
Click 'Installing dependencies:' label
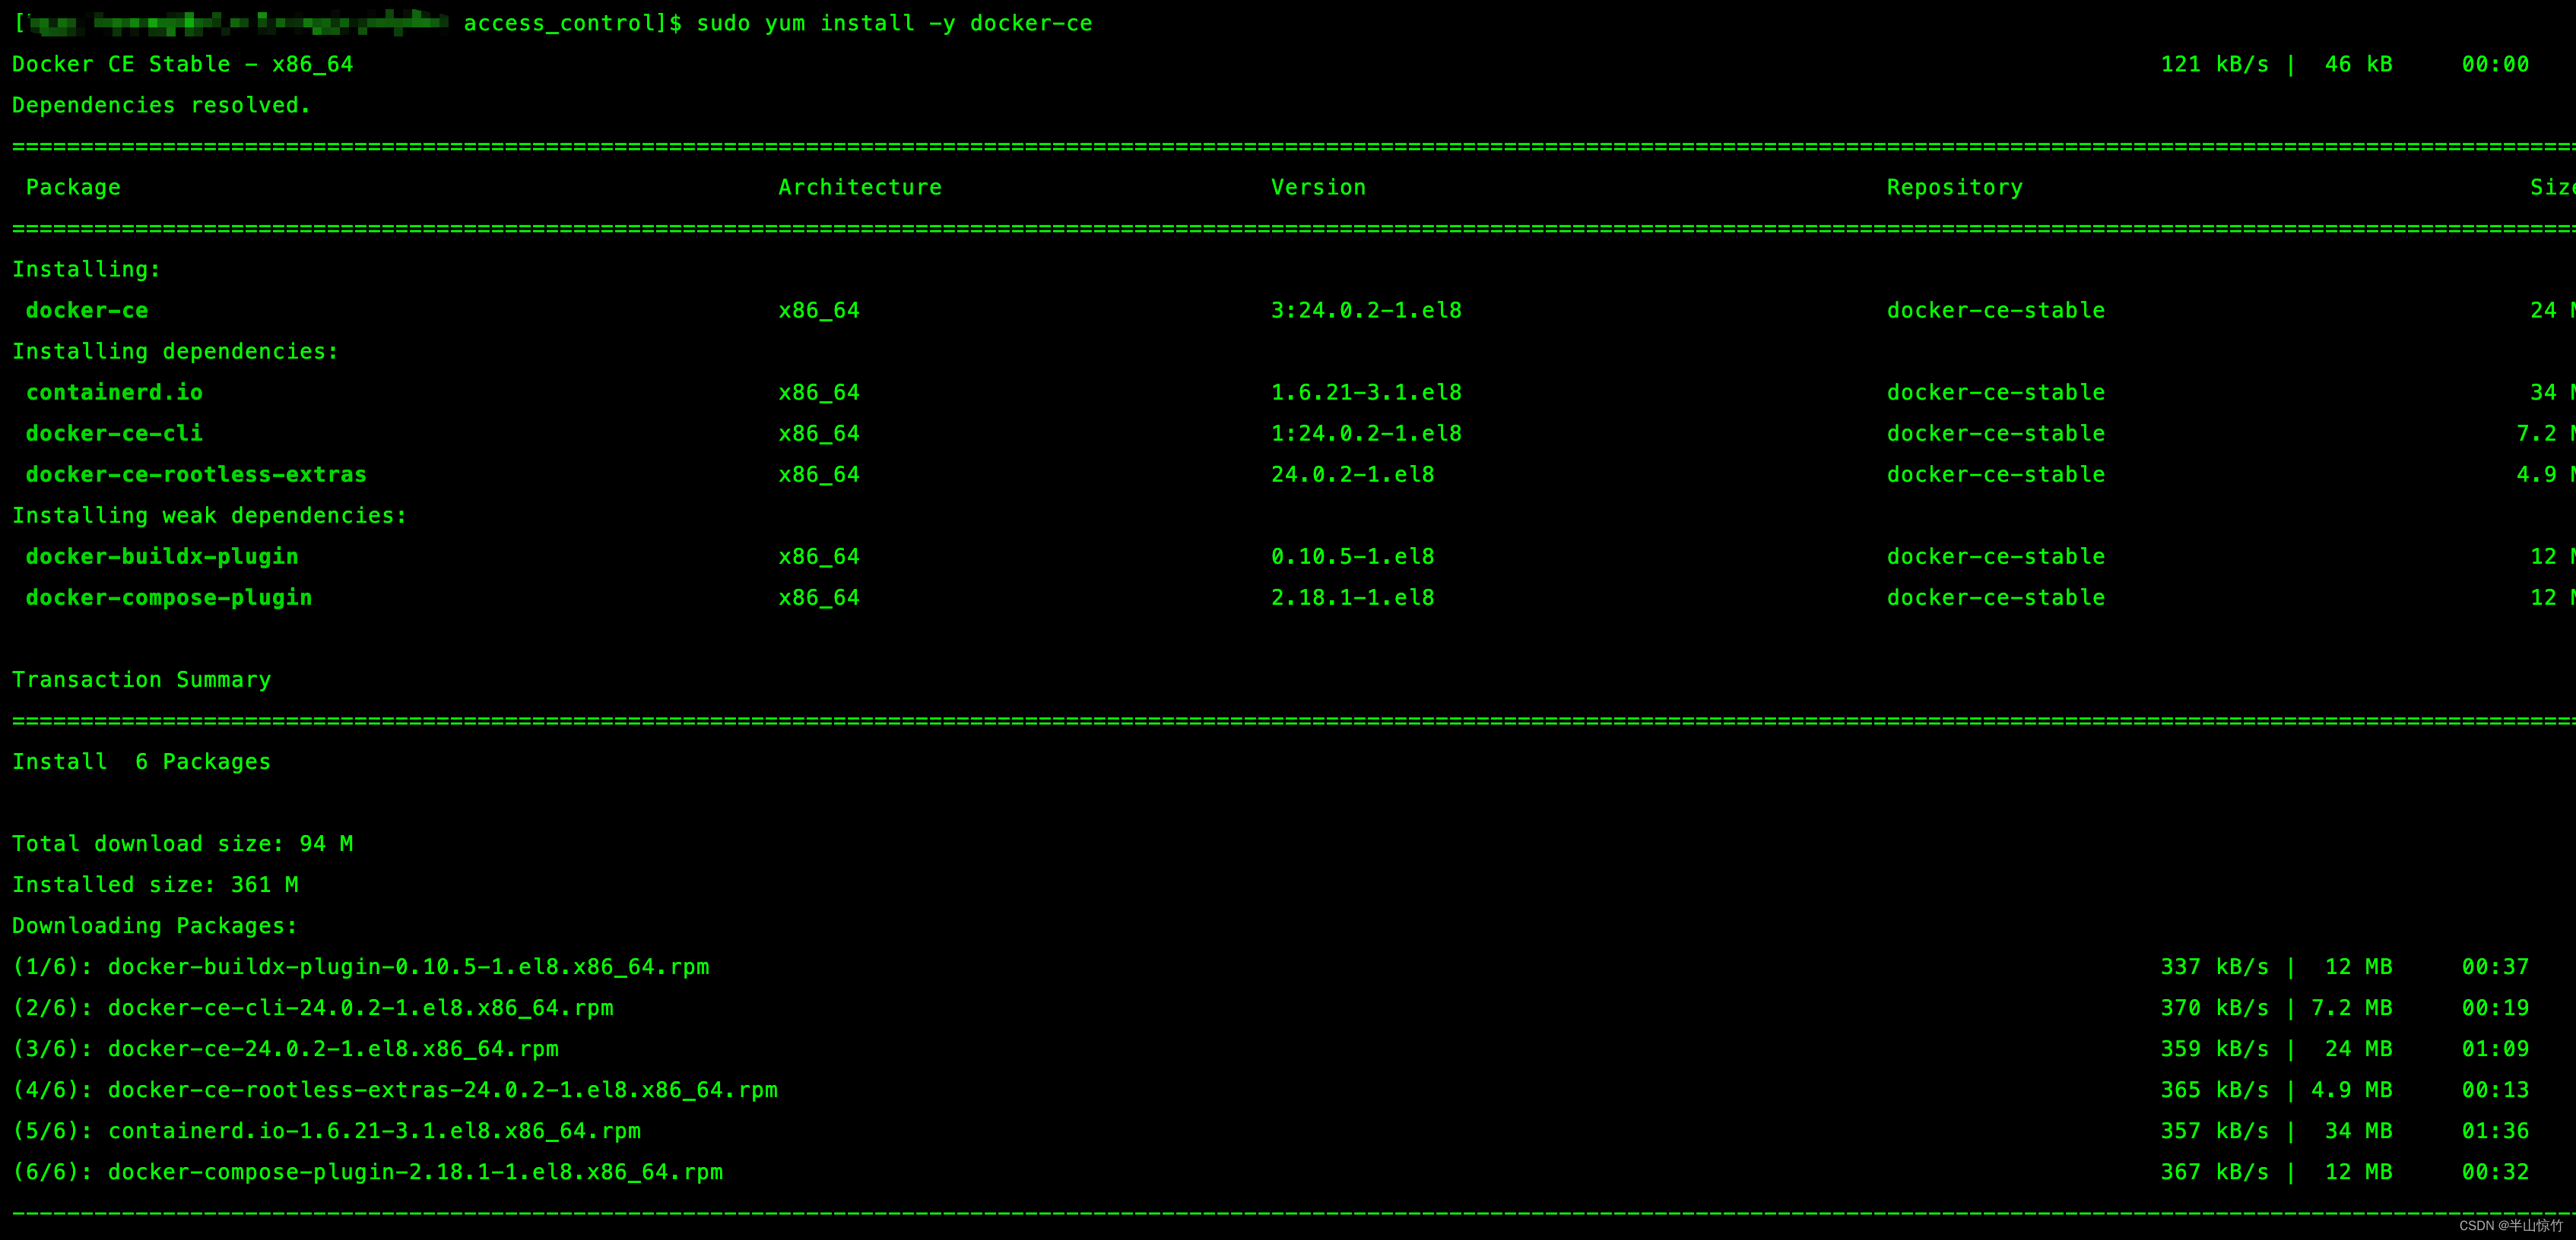click(x=175, y=352)
